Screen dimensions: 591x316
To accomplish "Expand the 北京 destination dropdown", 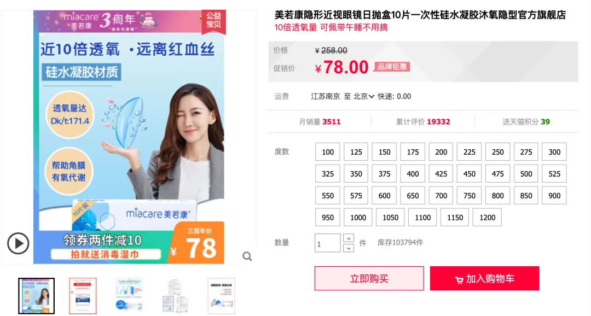I will (x=364, y=96).
